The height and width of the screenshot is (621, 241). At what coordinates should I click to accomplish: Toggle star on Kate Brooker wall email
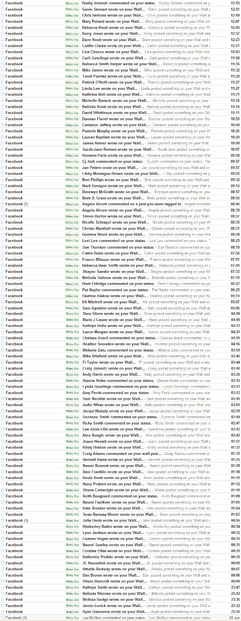(x=3, y=508)
